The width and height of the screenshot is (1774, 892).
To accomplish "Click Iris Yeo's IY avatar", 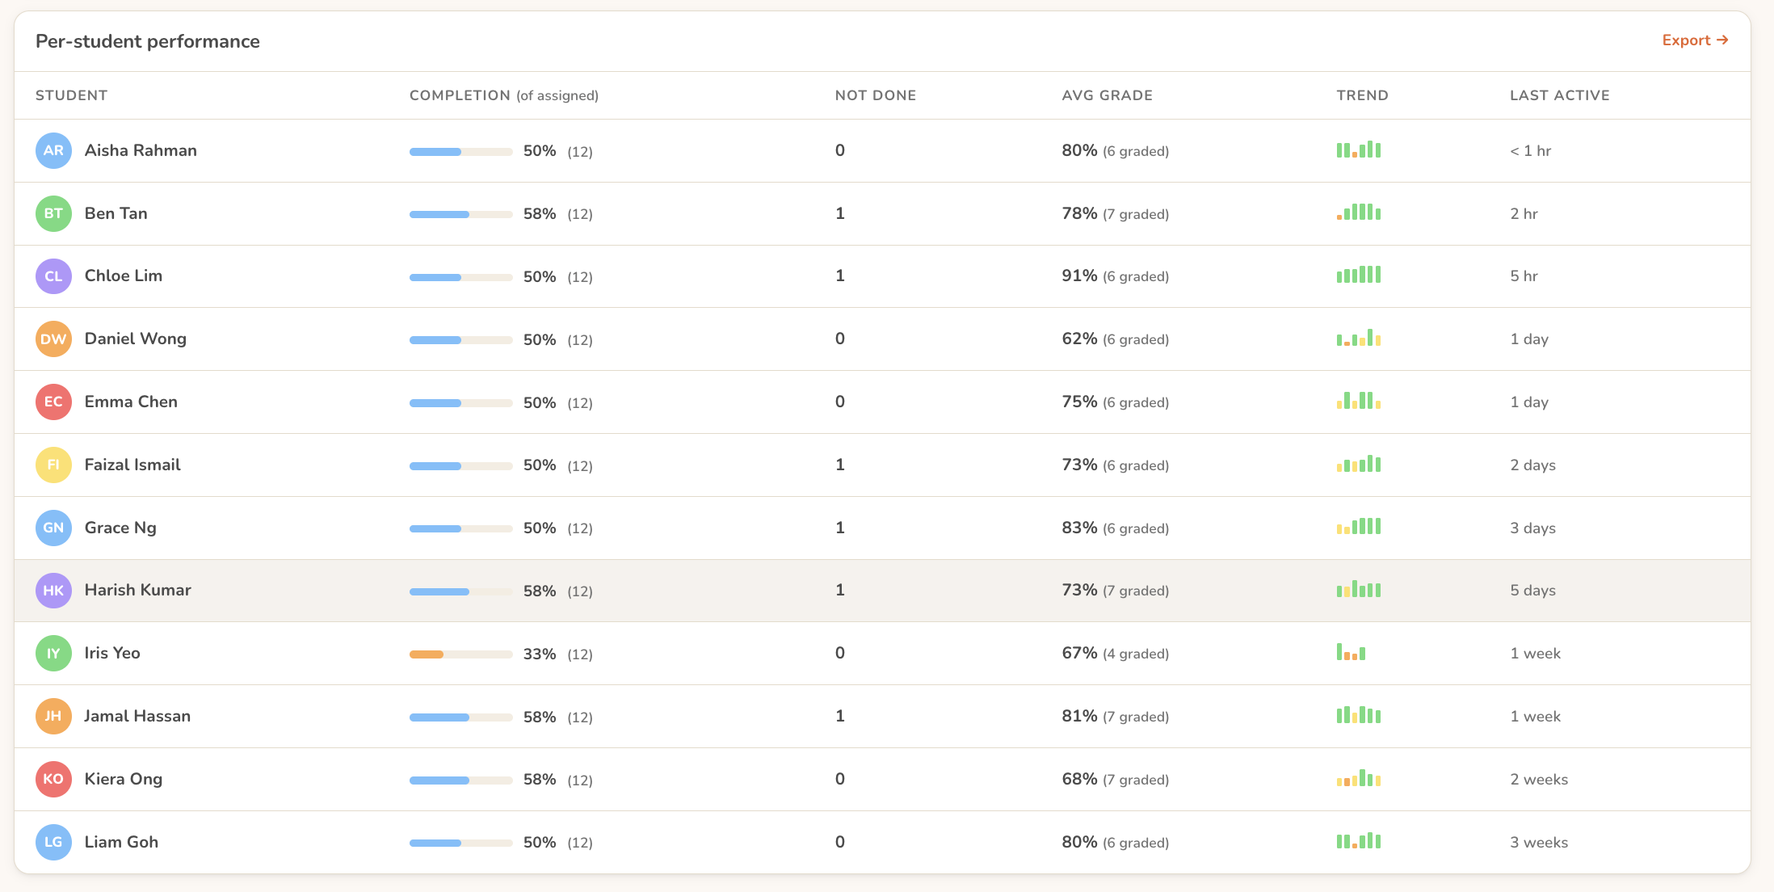I will pos(53,654).
